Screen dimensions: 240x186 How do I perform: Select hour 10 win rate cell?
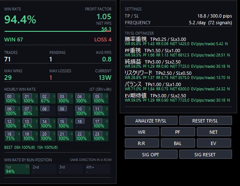(83, 111)
